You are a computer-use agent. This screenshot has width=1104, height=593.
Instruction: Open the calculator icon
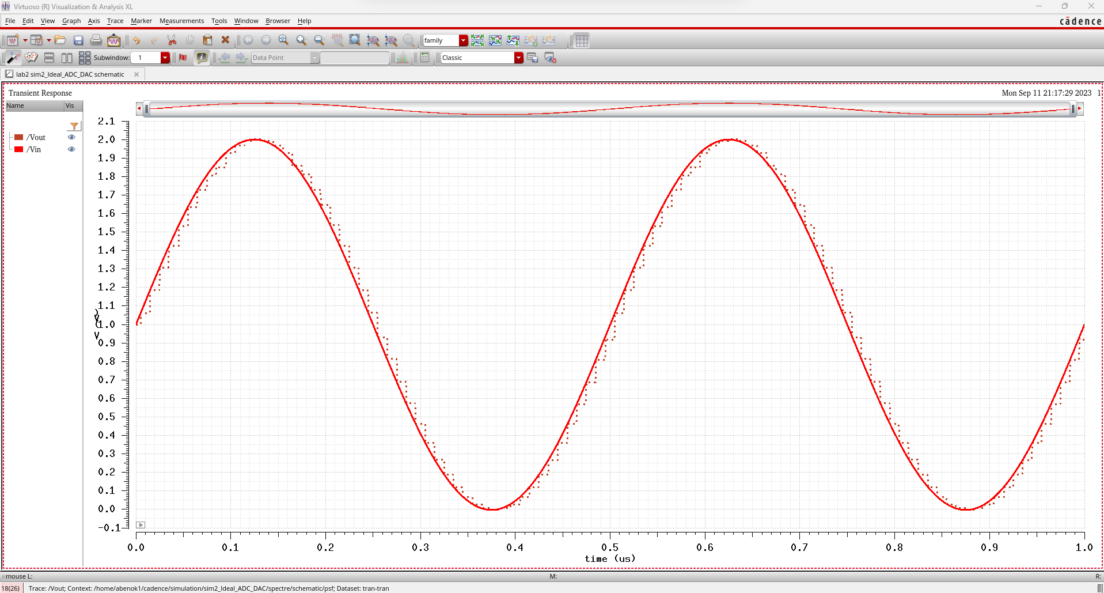pyautogui.click(x=425, y=58)
